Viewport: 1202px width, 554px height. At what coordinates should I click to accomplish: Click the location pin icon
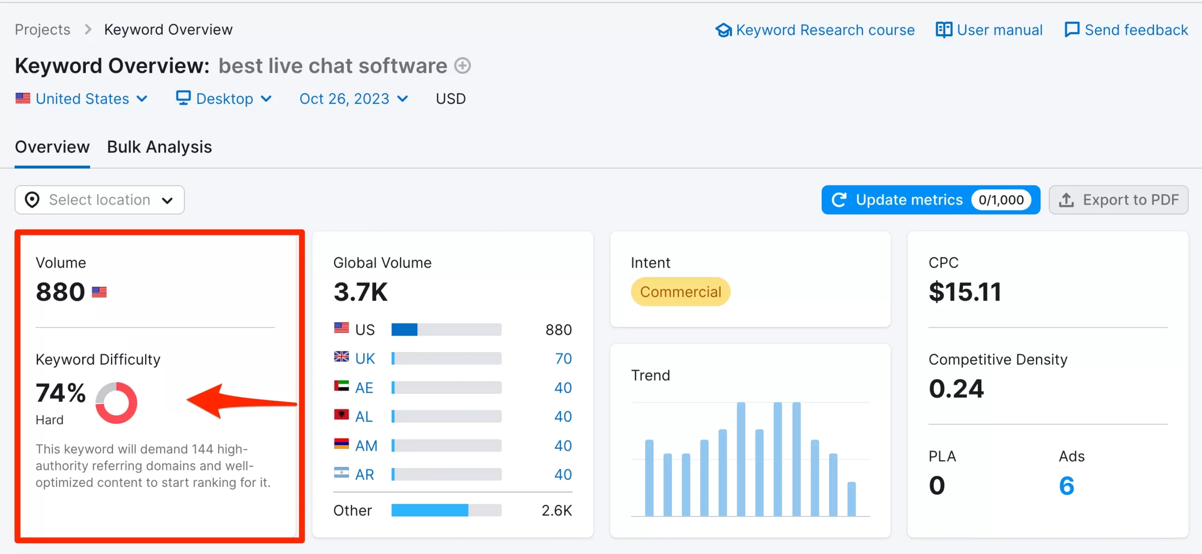click(32, 200)
